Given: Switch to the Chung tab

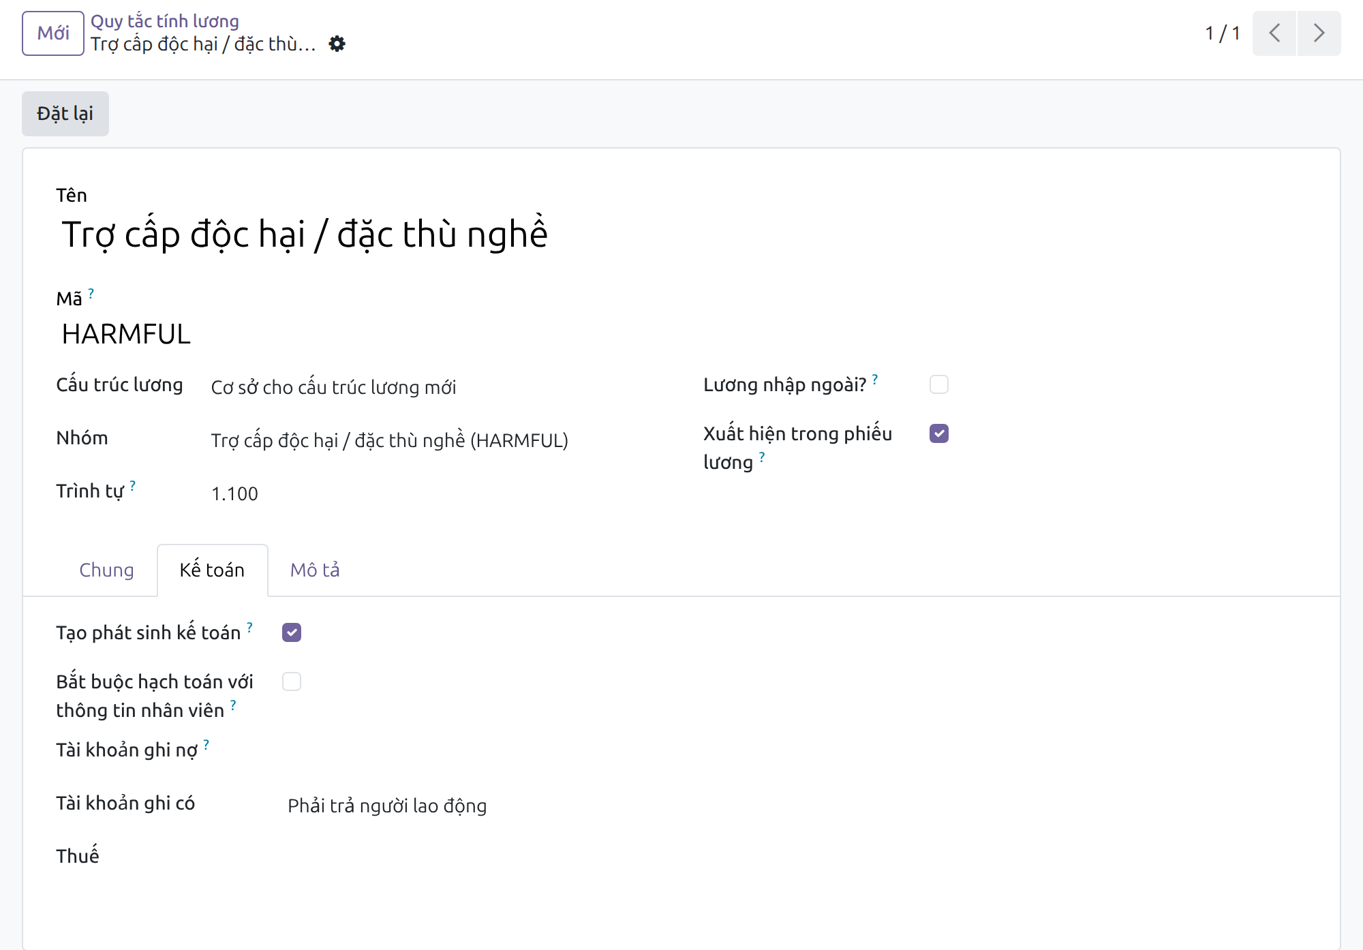Looking at the screenshot, I should point(106,570).
